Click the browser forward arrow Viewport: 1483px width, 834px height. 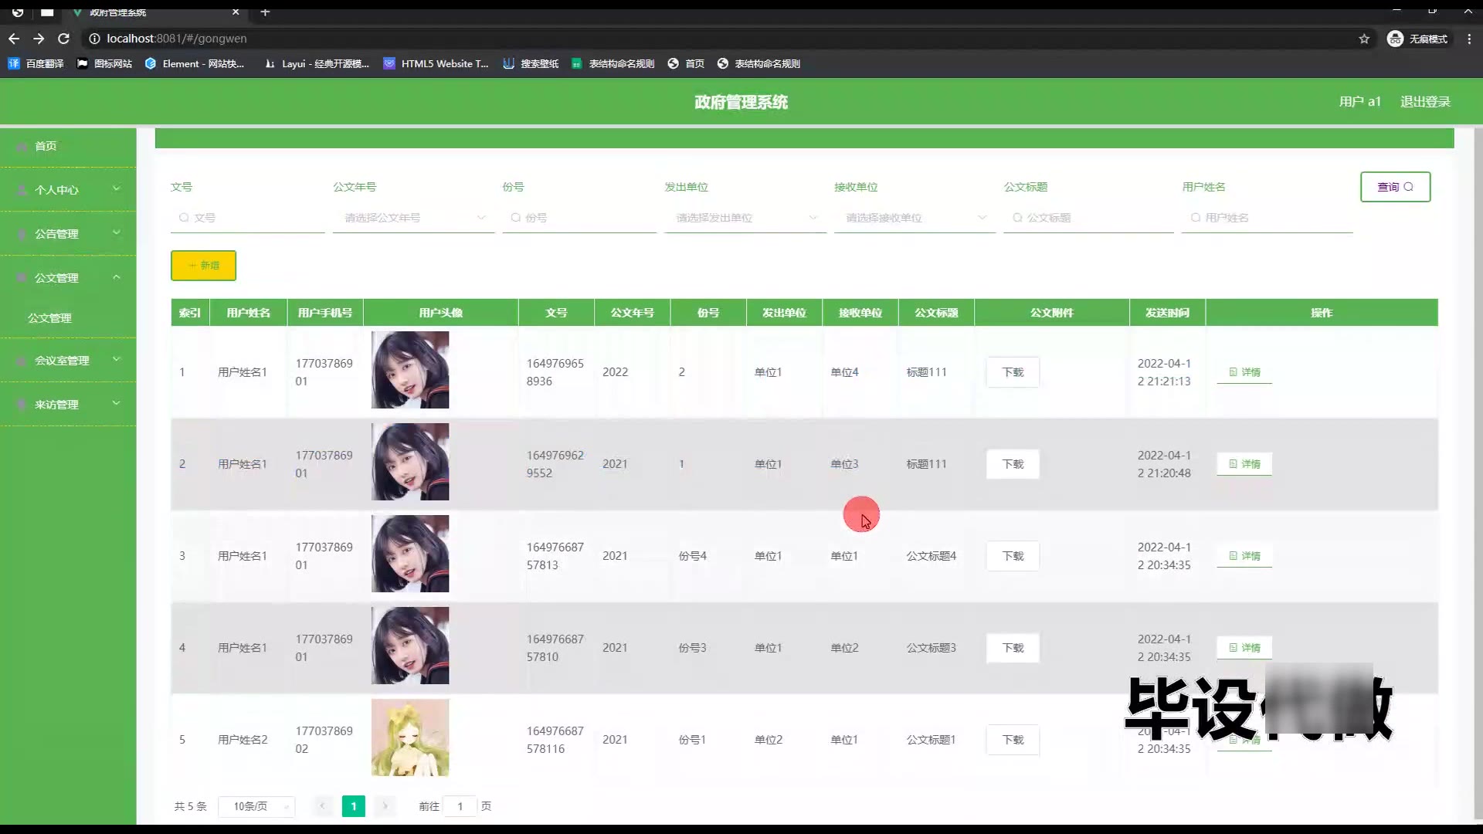(x=39, y=39)
